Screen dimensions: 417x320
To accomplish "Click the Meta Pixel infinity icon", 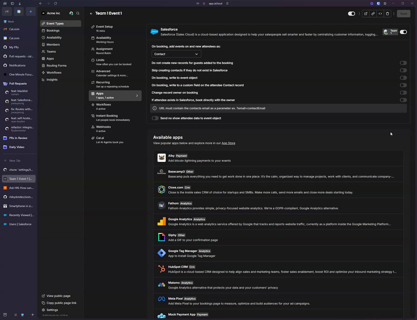I will pos(162,299).
